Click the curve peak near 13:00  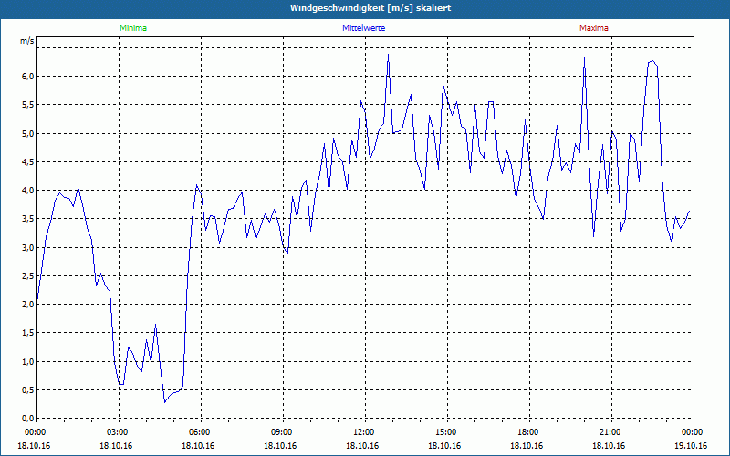click(x=389, y=55)
